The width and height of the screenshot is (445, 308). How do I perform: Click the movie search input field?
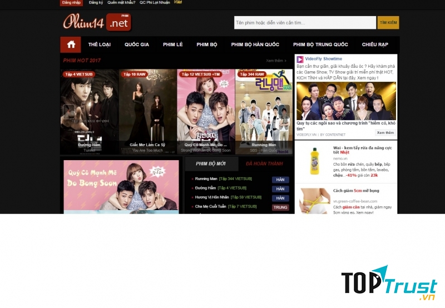click(305, 23)
